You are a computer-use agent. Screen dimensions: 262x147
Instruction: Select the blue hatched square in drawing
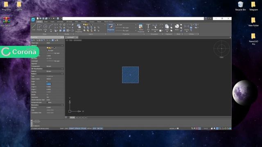tap(130, 75)
